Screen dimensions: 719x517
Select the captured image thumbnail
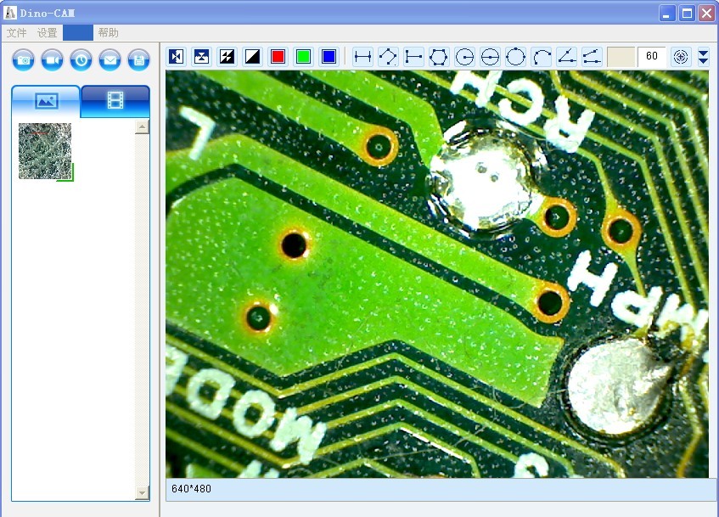(45, 151)
